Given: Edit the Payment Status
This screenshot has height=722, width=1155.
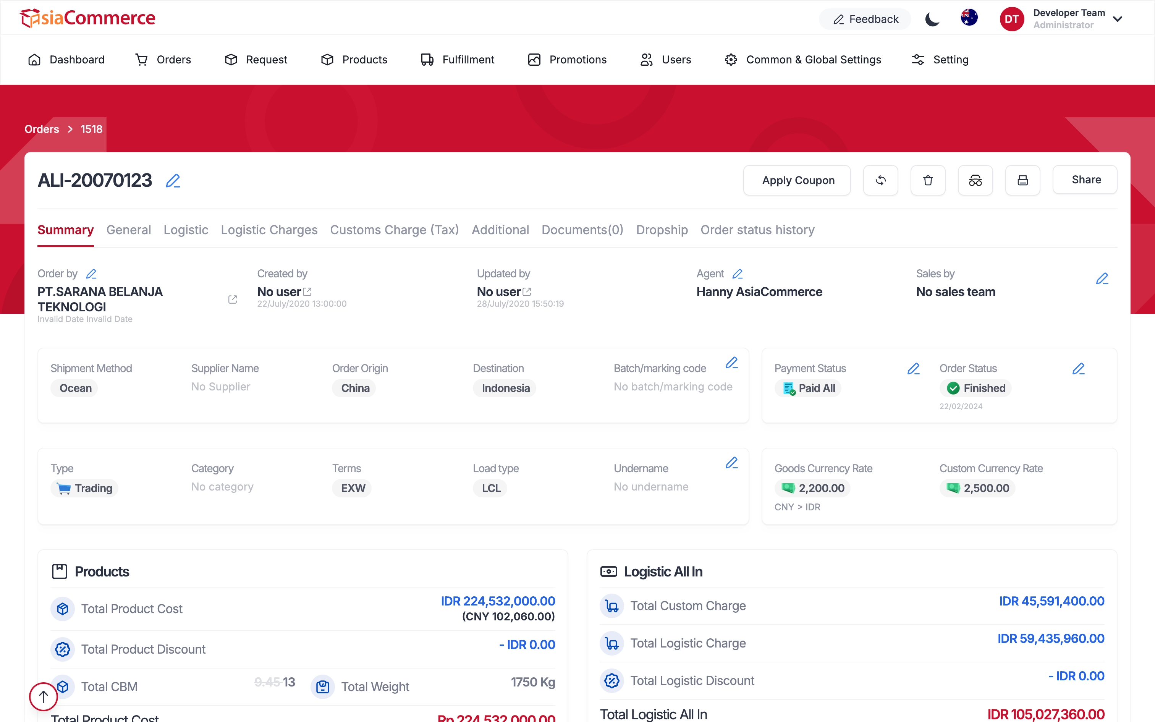Looking at the screenshot, I should (x=914, y=369).
